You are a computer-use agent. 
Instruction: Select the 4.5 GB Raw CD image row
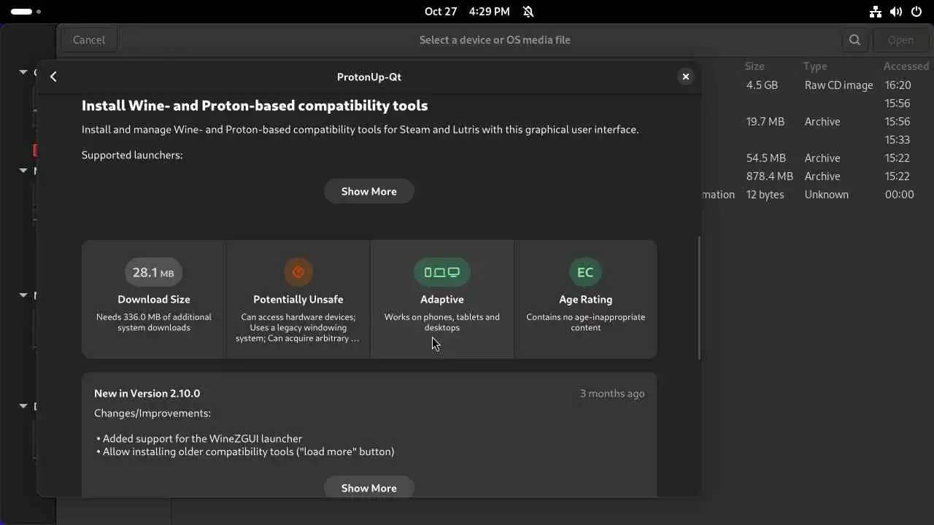[x=817, y=85]
